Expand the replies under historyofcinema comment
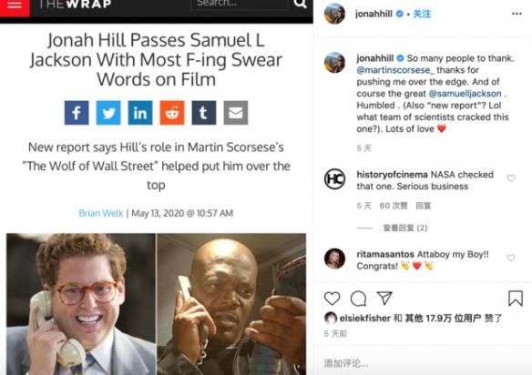 click(x=405, y=228)
